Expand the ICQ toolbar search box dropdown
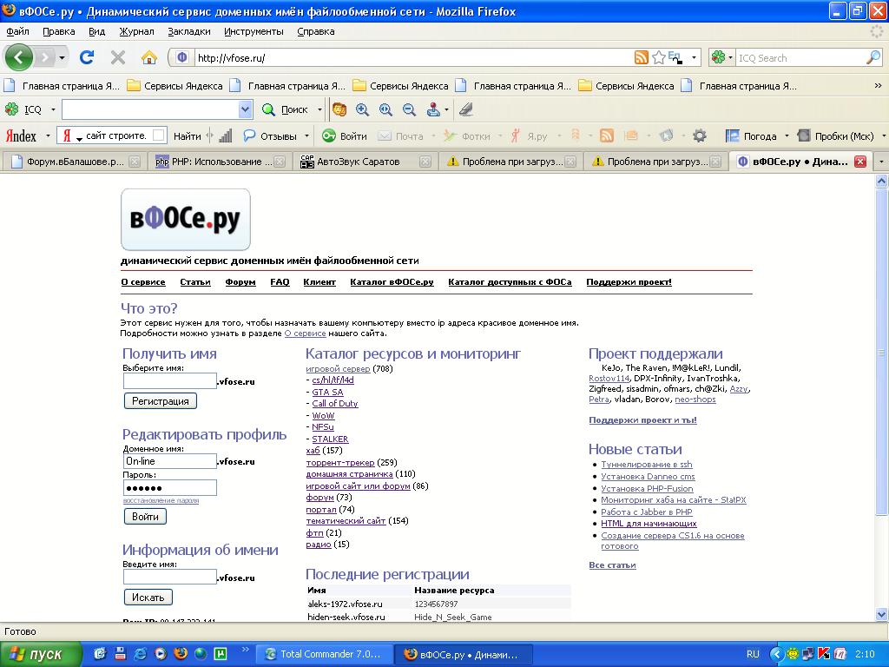 (x=245, y=109)
